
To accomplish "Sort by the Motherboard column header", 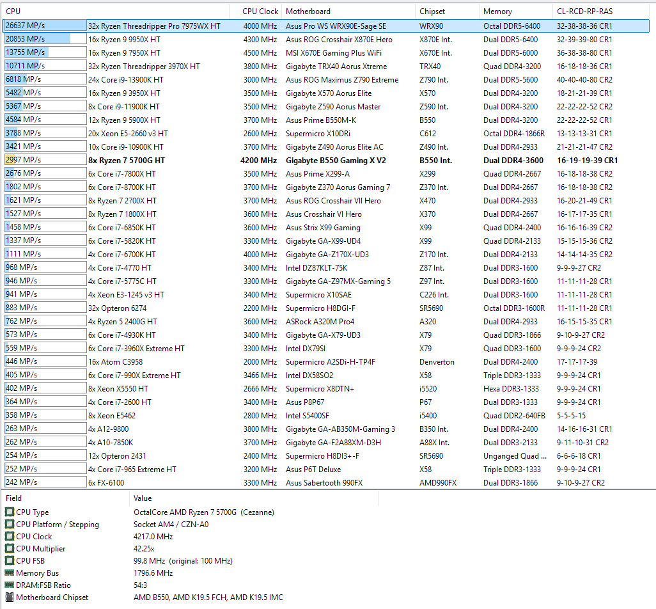I will [x=348, y=12].
